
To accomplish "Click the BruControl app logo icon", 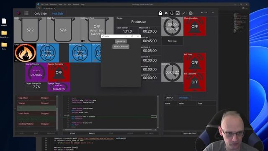I will (18, 13).
